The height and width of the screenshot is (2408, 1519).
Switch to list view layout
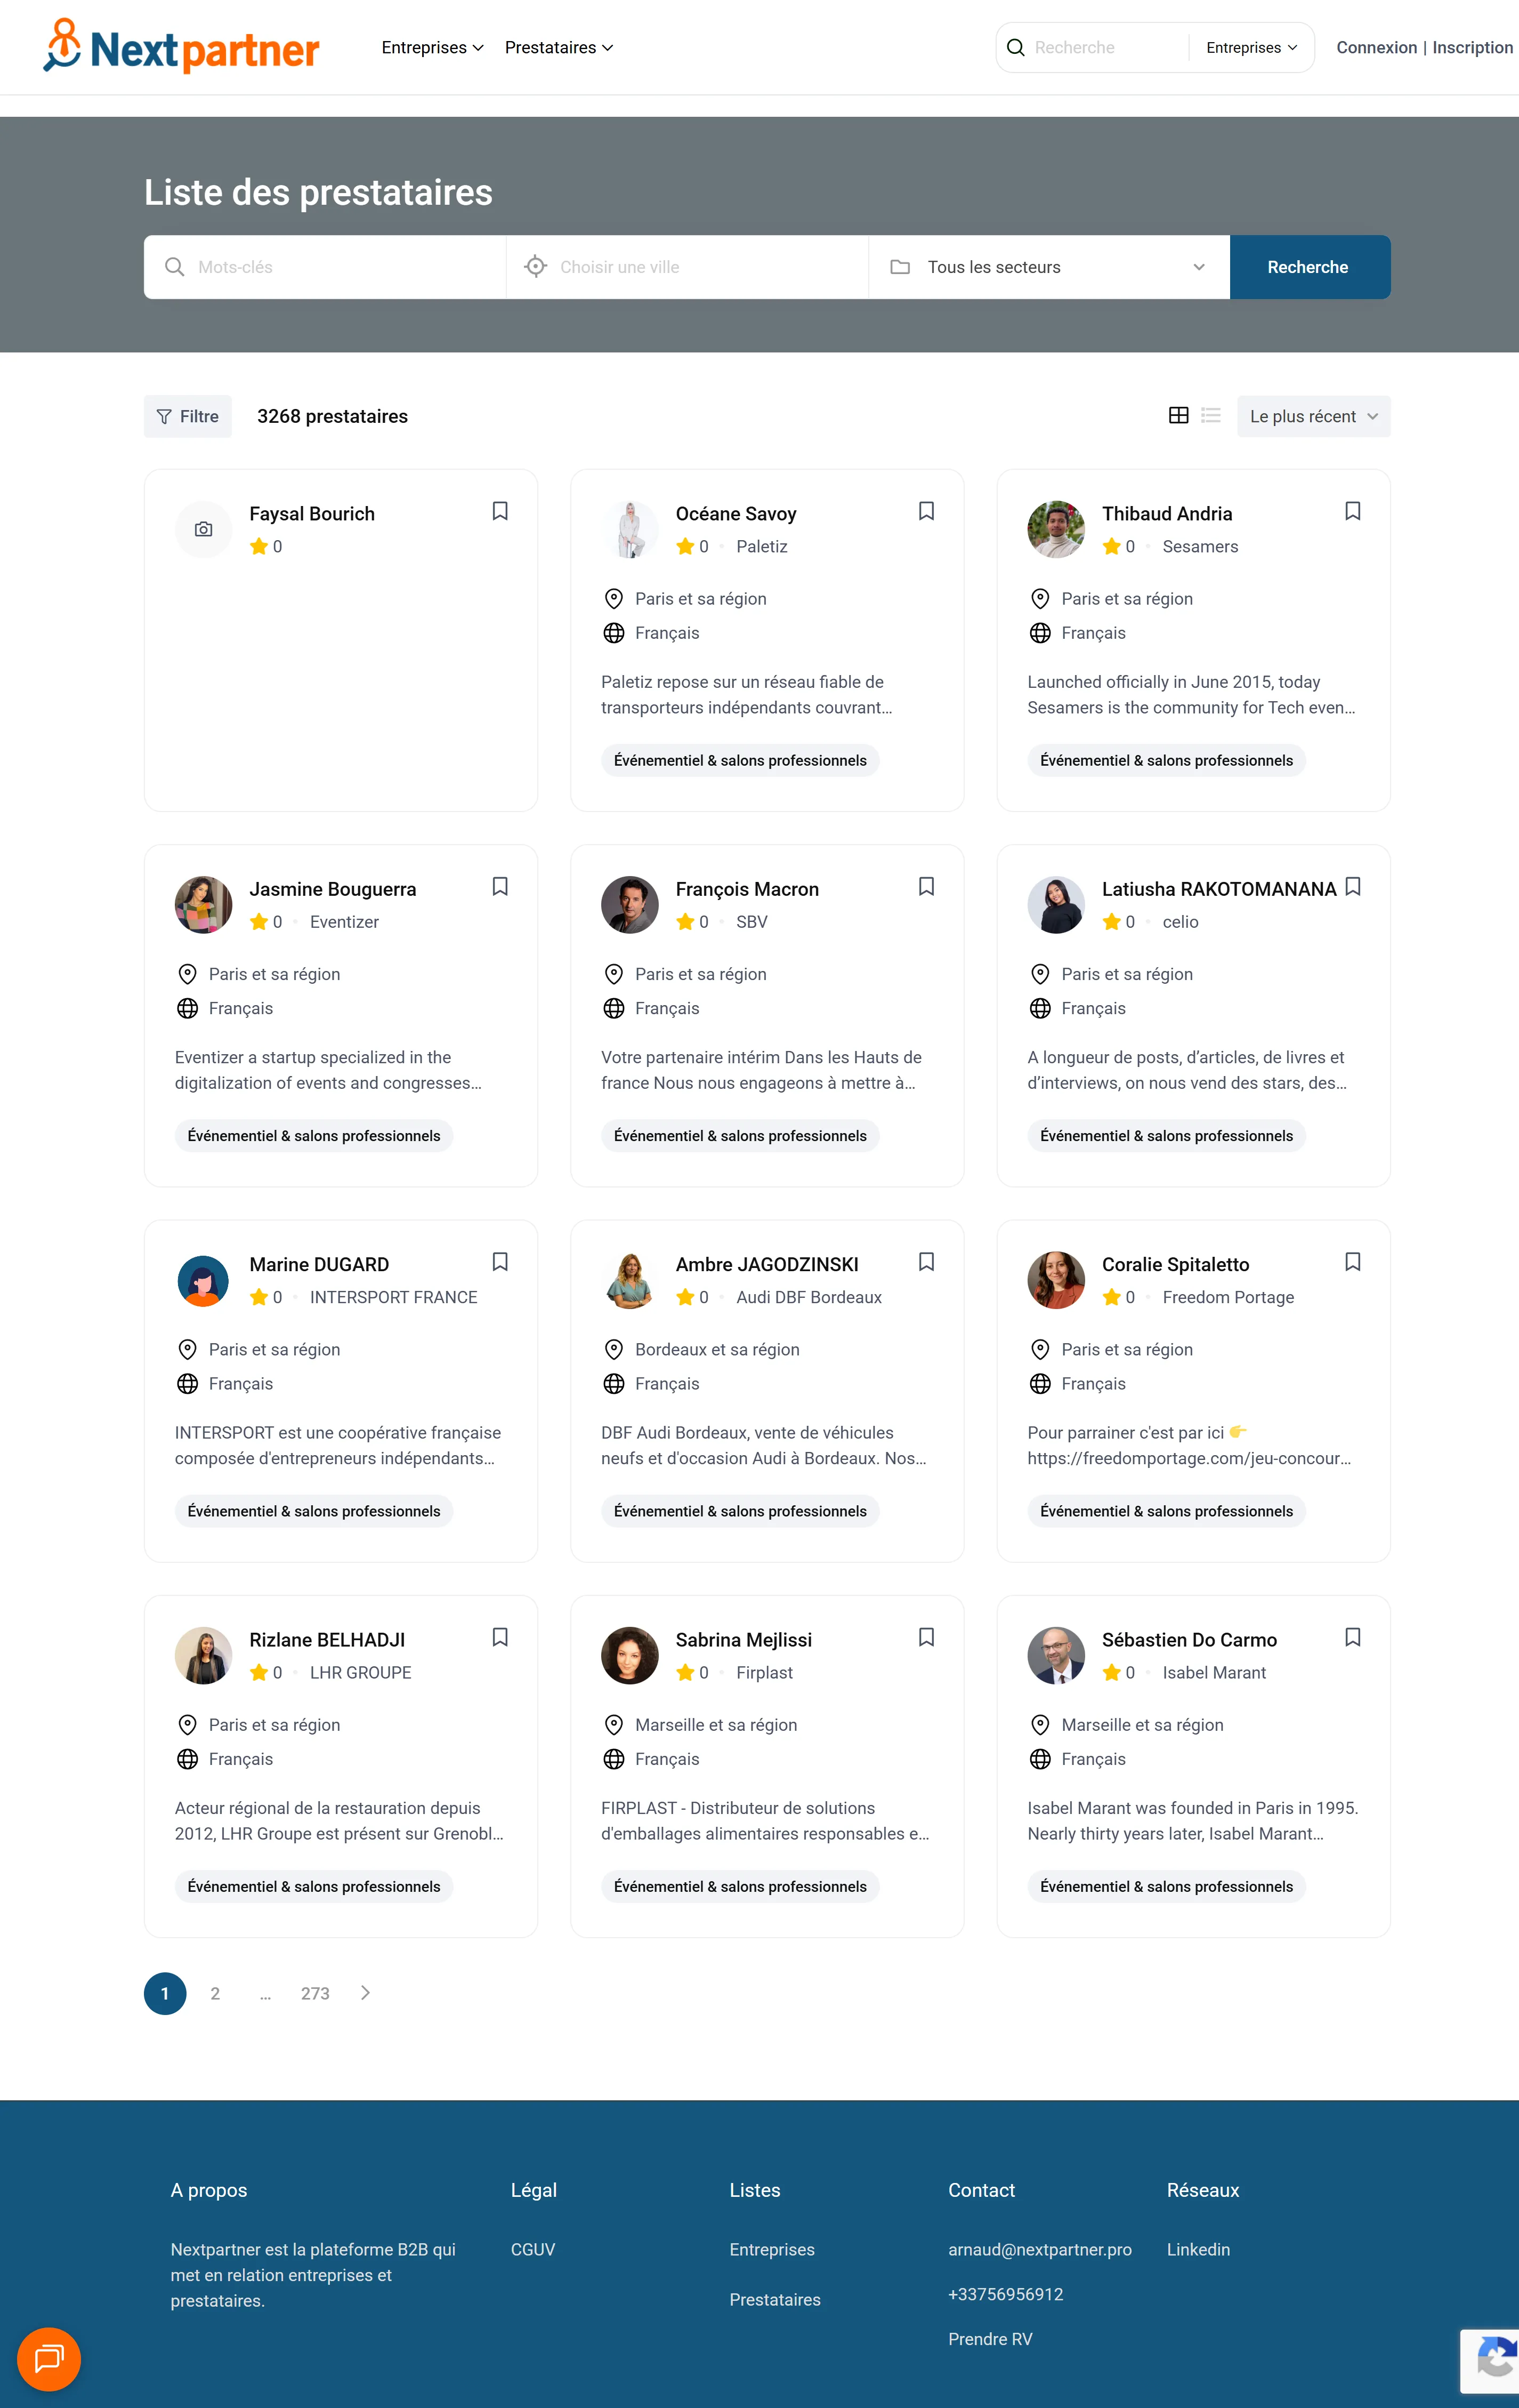coord(1210,416)
